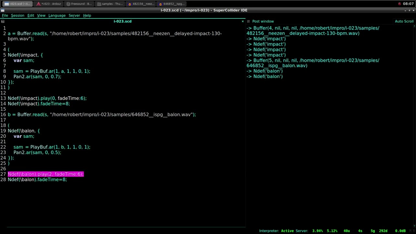The image size is (416, 234).
Task: Click Ndef(\balon, { on line 19
Action: [24, 131]
